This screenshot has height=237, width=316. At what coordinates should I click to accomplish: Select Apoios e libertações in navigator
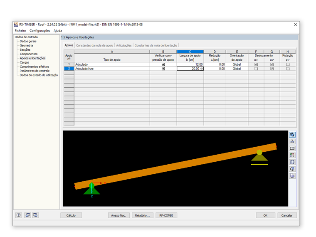32,58
